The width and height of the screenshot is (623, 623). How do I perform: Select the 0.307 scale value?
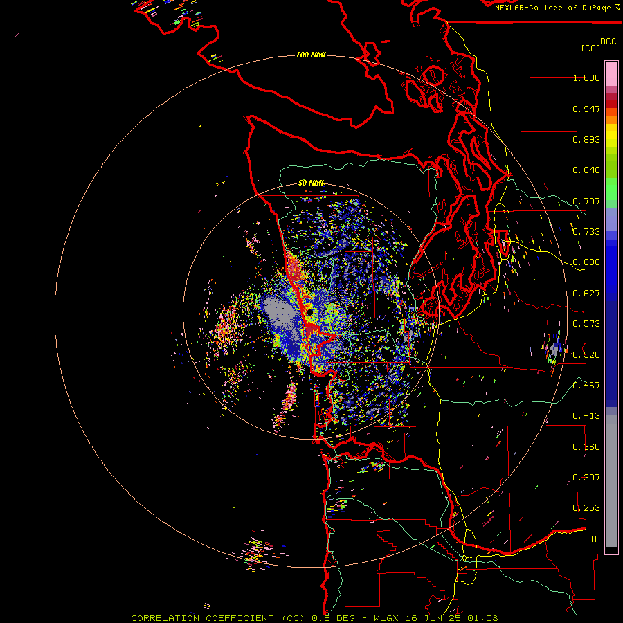pos(586,477)
